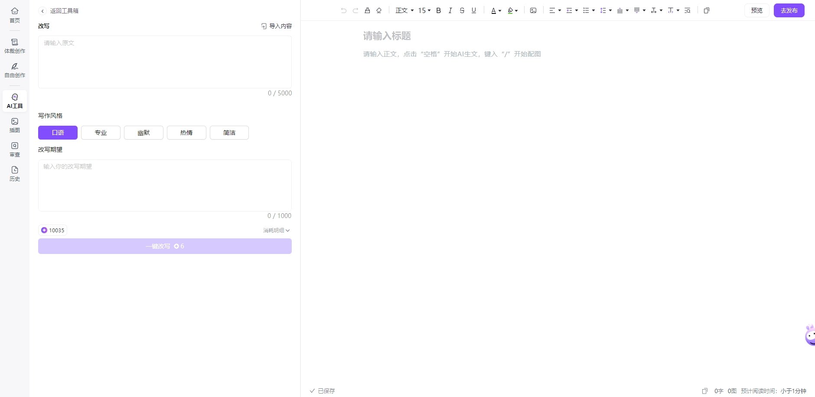Insert an image using toolbar icon
Viewport: 815px width, 397px height.
pyautogui.click(x=533, y=10)
